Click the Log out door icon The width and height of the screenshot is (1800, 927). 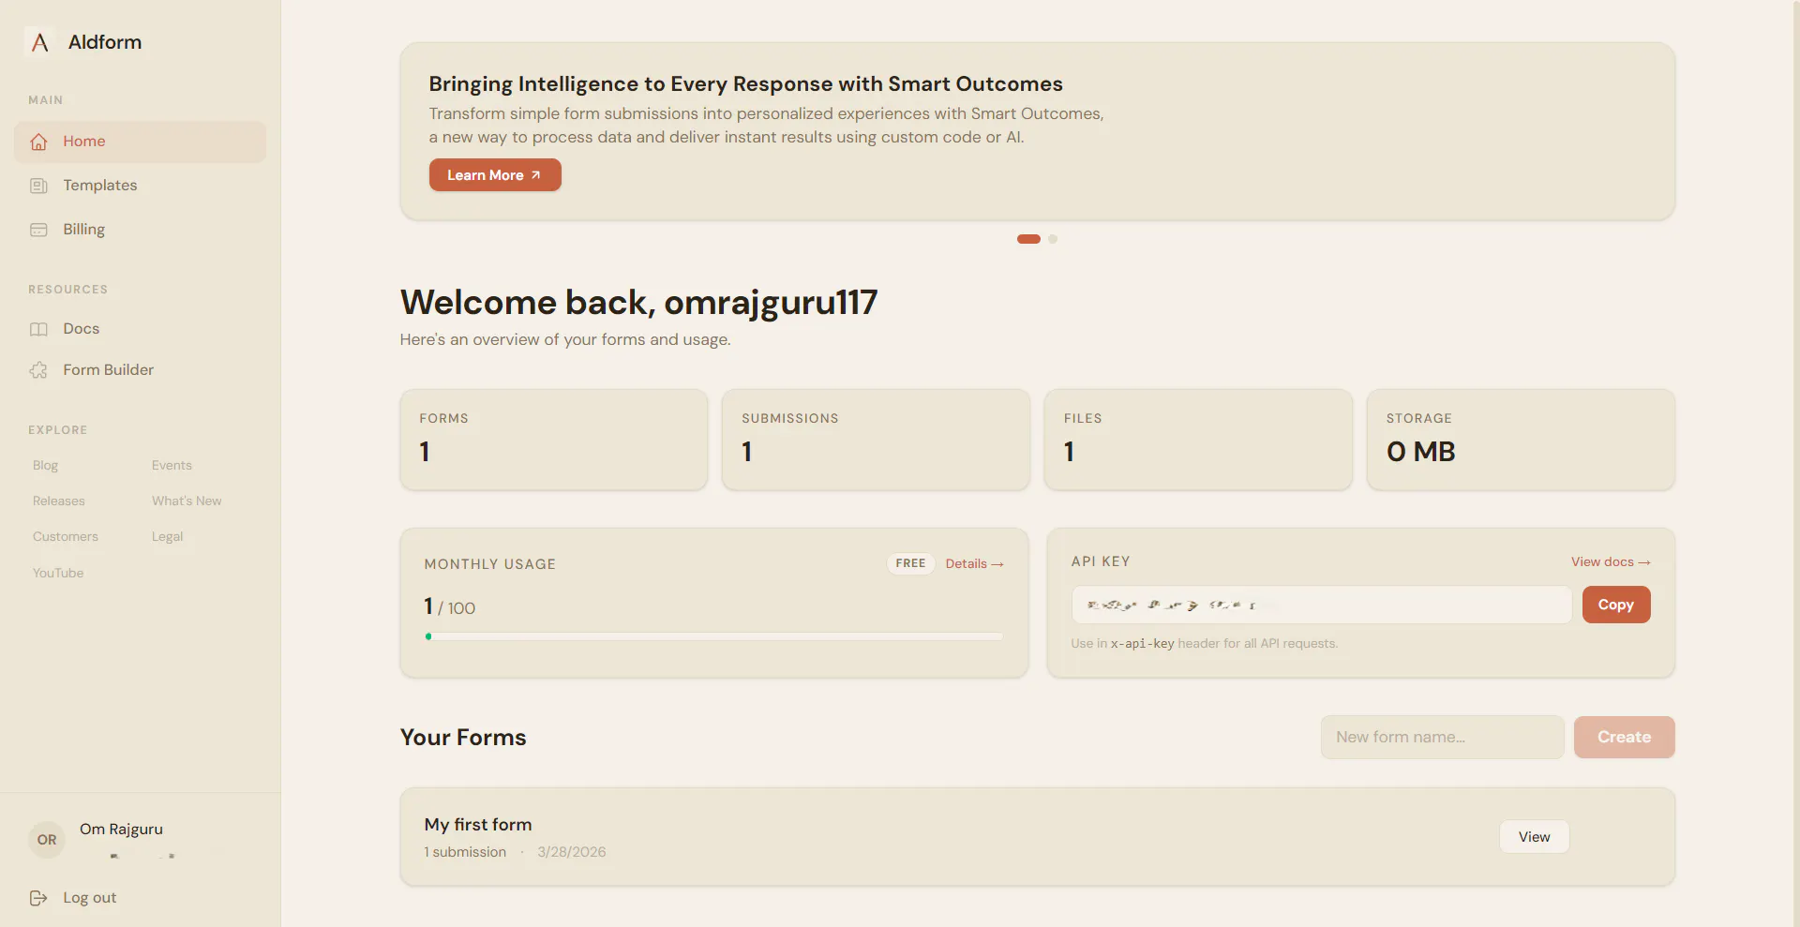click(x=38, y=898)
